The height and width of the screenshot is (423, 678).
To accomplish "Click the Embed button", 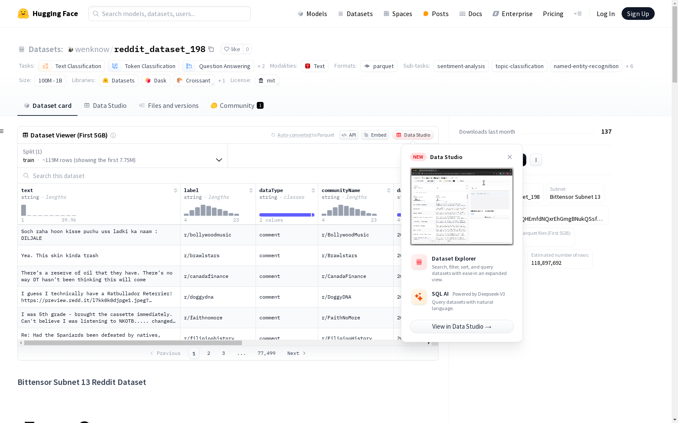I will [375, 135].
